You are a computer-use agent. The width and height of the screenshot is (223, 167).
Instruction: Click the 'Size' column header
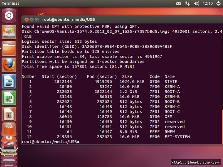(x=127, y=77)
